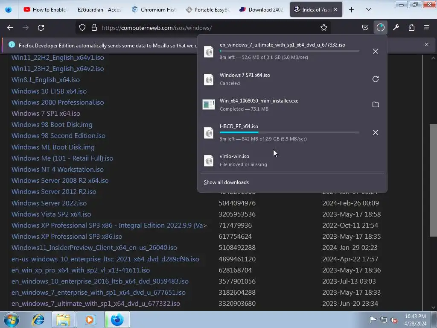The height and width of the screenshot is (328, 437).
Task: Click Show all downloads
Action: tap(226, 182)
